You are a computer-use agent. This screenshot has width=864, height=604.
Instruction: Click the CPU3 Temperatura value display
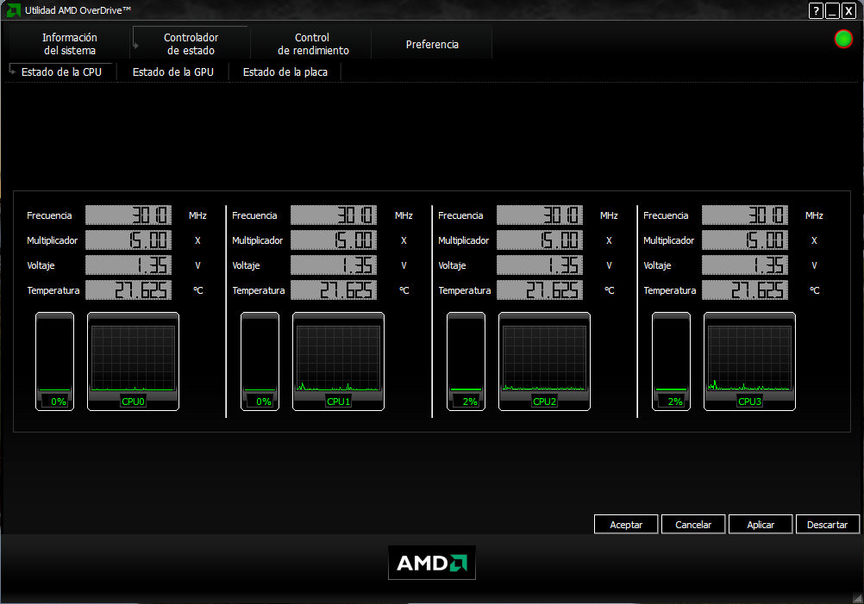(x=744, y=290)
